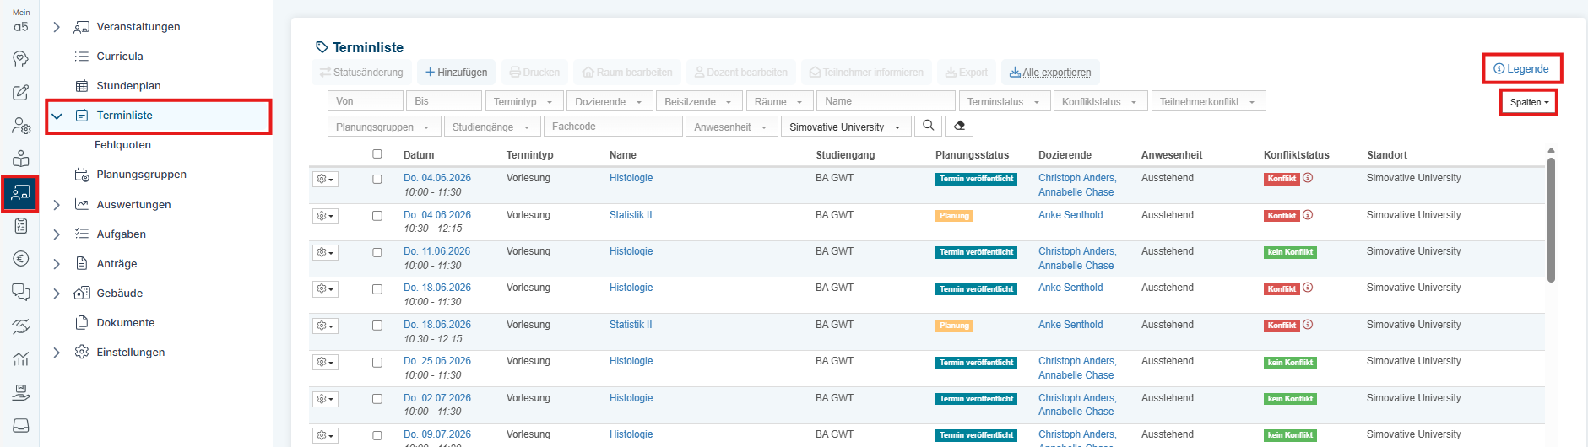This screenshot has width=1588, height=447.
Task: Click conflict info icon for 04.06.2026 Statistik II row
Action: (x=1308, y=215)
